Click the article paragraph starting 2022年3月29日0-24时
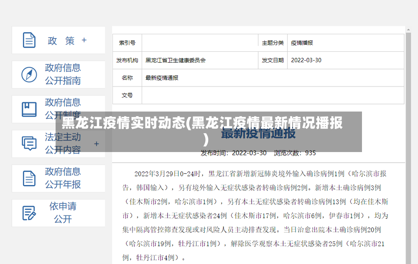Screen dimensions: 418x264 [x=255, y=216]
